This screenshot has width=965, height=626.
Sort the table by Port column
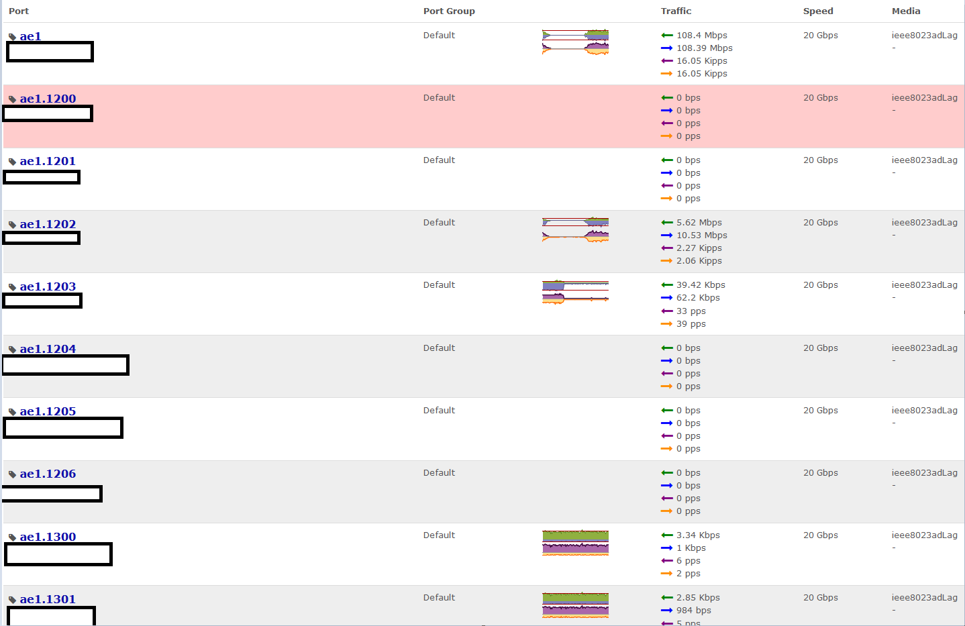(18, 11)
